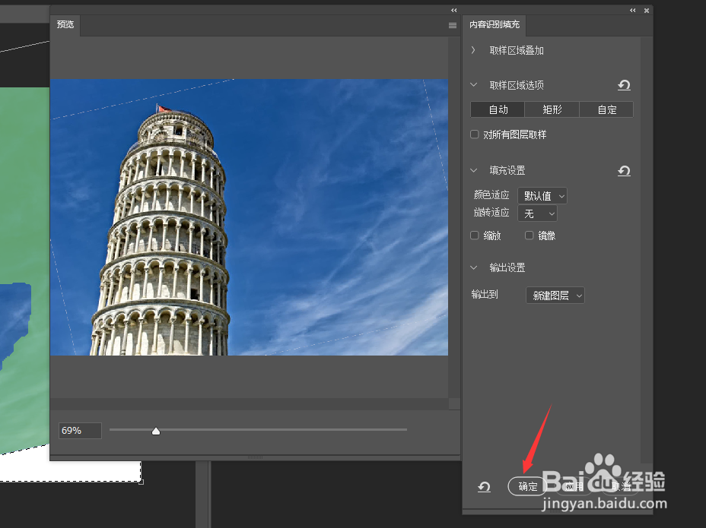
Task: Open the 输出到 dropdown showing 新建图层
Action: (x=555, y=295)
